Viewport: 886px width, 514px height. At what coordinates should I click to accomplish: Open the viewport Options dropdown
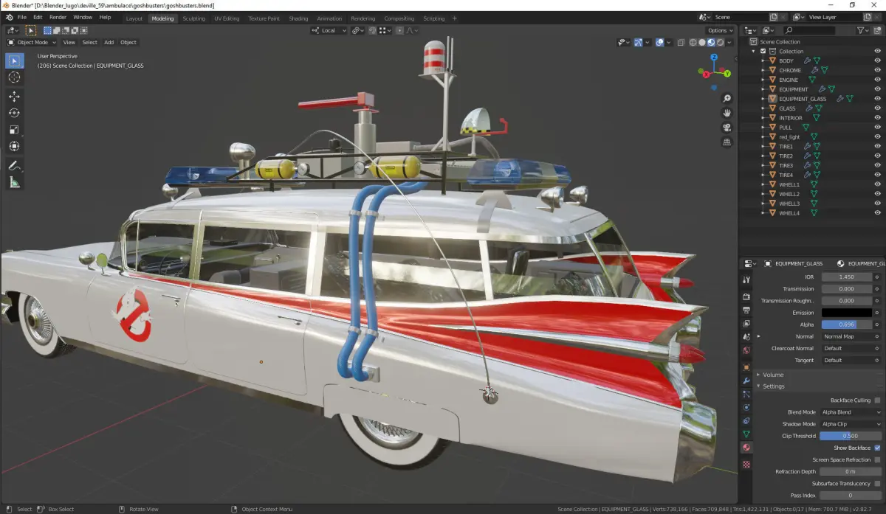720,30
